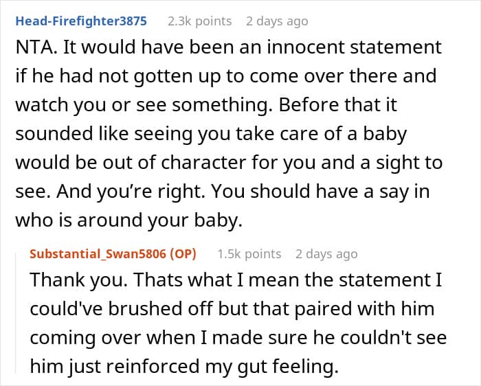Click the 'NTA' verdict in the top comment
This screenshot has width=481, height=386.
(x=32, y=49)
